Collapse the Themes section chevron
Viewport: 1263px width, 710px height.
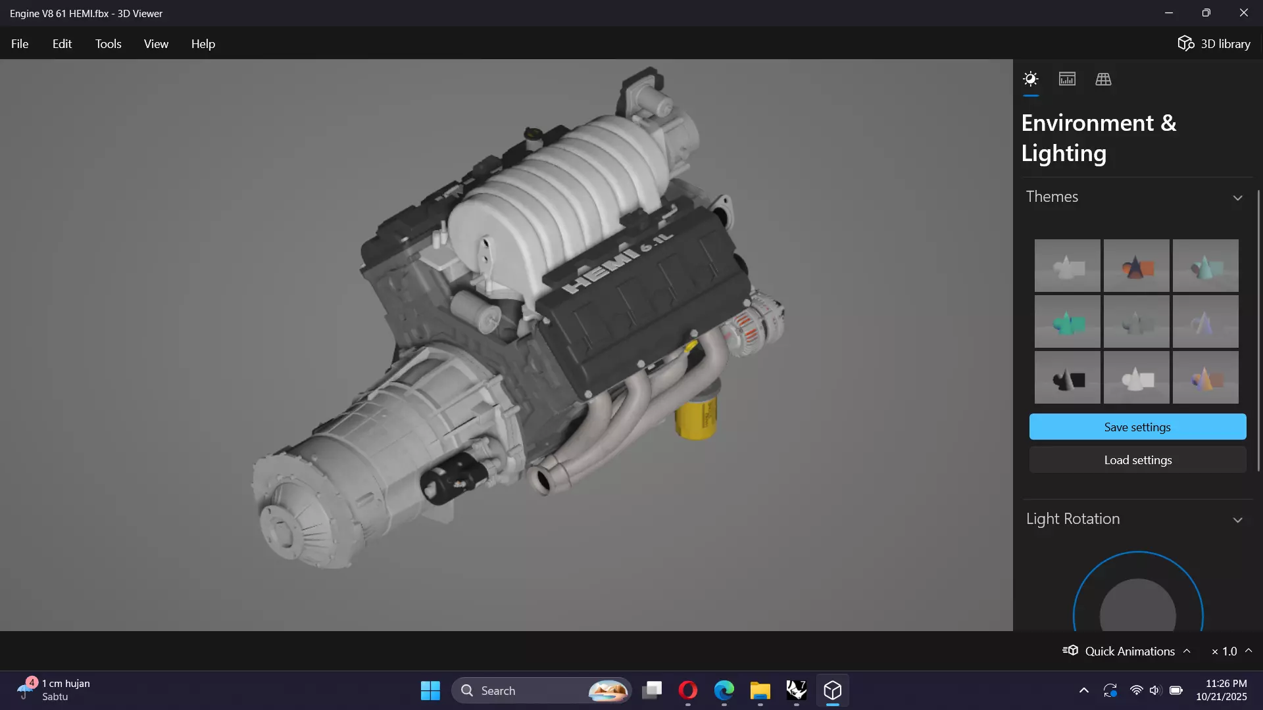click(1237, 198)
